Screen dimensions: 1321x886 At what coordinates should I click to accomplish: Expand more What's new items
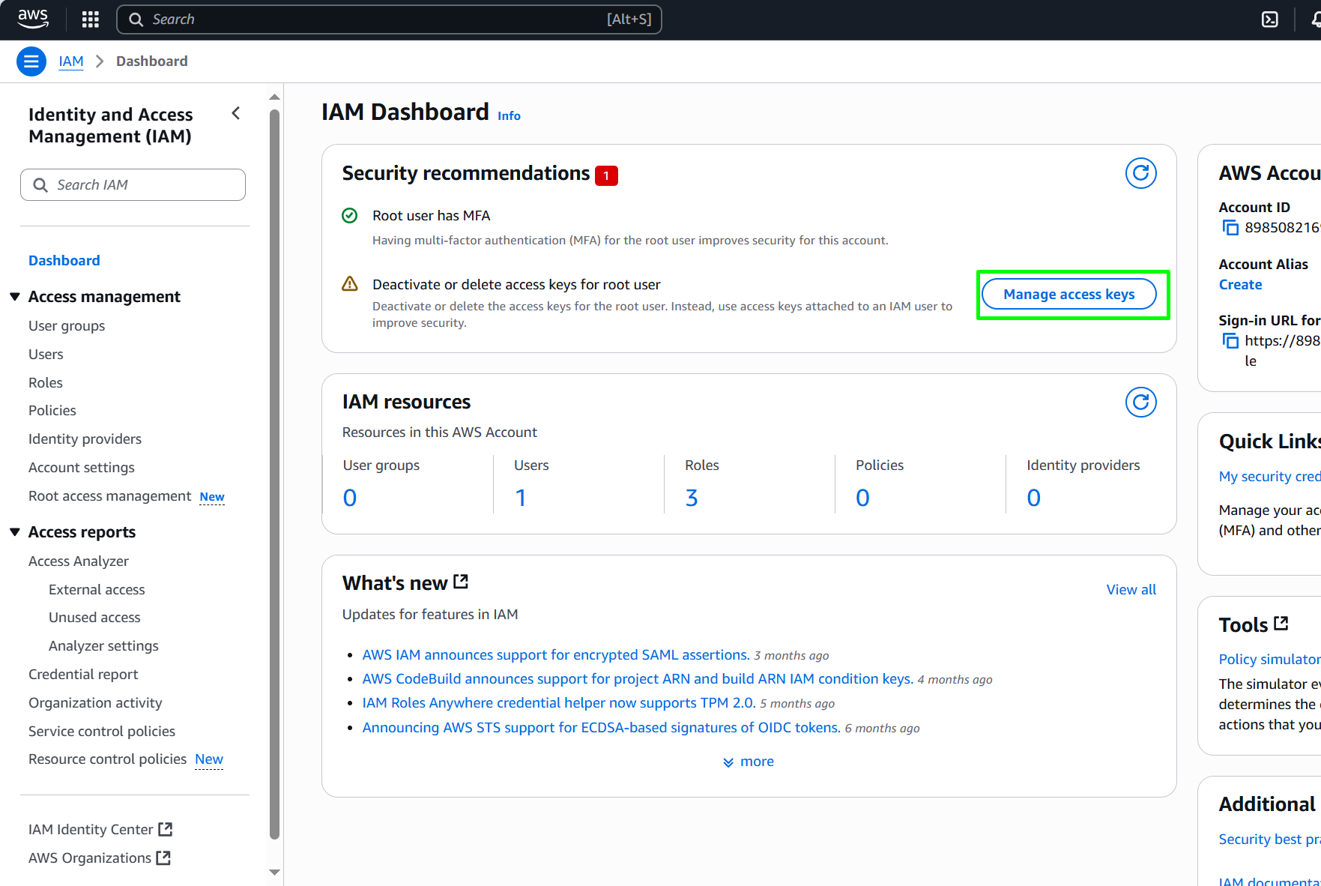tap(748, 762)
